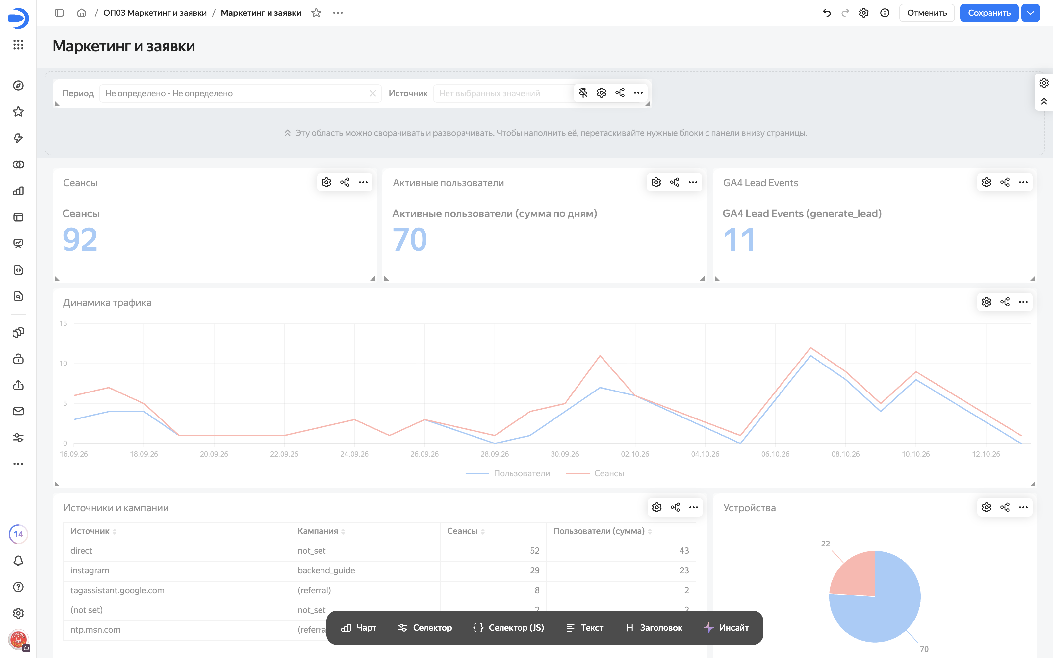Open more options menu of Сеансы widget
The image size is (1053, 658).
tap(363, 182)
